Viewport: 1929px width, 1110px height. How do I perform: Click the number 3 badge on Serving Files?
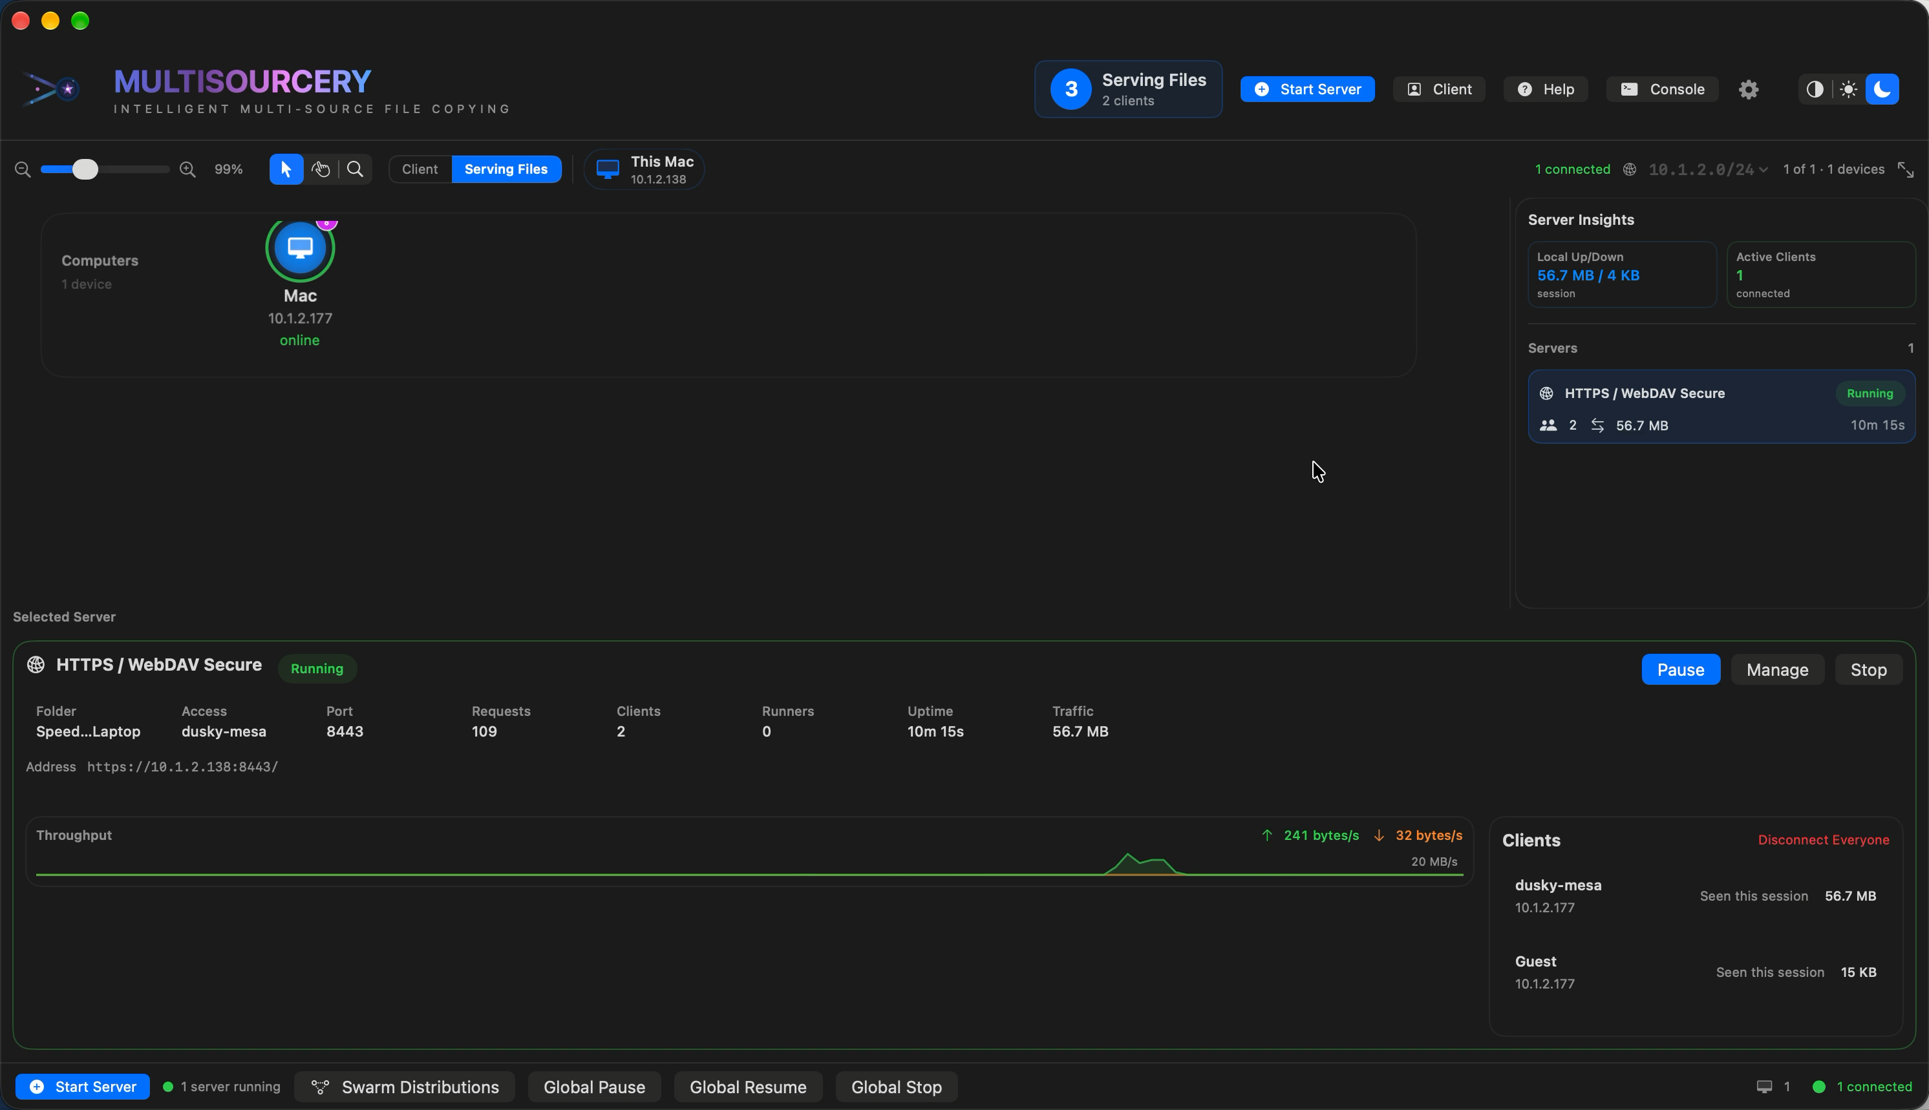pos(1071,89)
